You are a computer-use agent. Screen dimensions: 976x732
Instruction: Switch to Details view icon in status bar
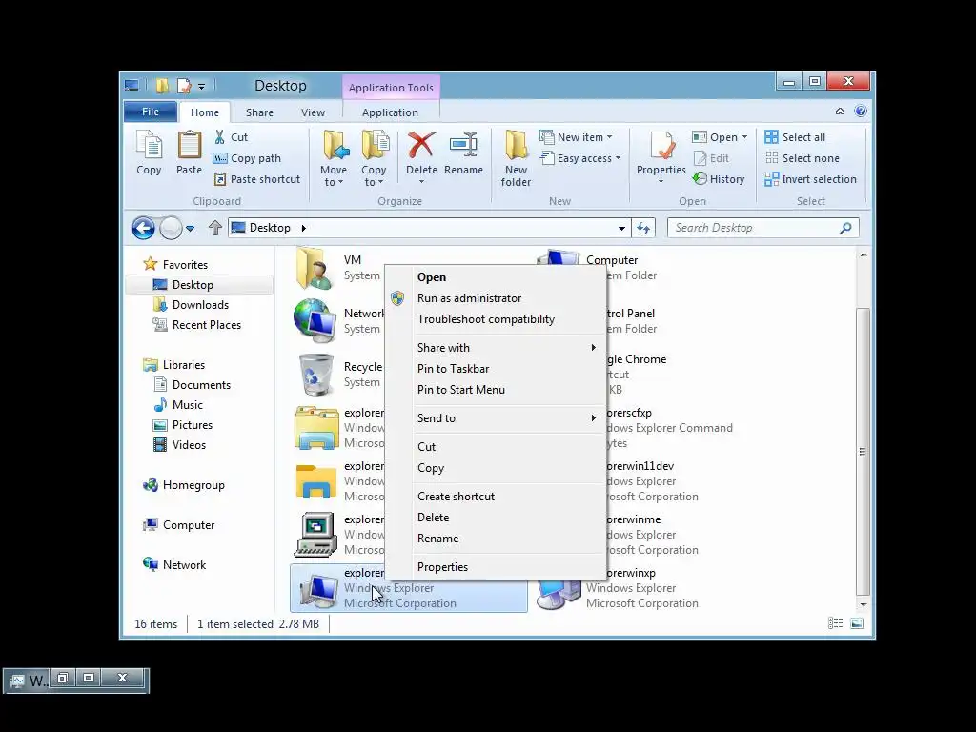(835, 623)
